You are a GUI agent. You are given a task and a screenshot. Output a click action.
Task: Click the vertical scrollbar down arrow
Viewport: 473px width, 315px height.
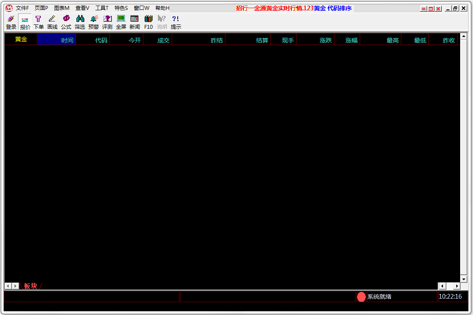click(464, 279)
